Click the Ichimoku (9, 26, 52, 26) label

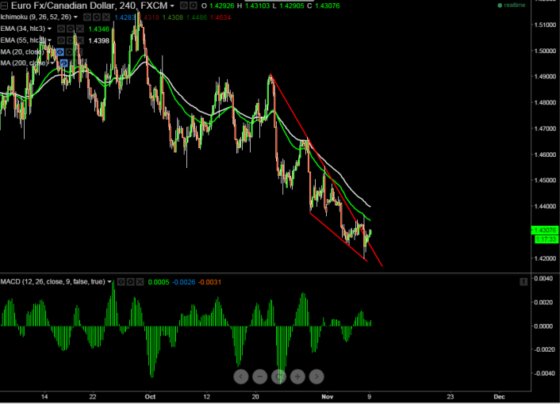pos(36,17)
